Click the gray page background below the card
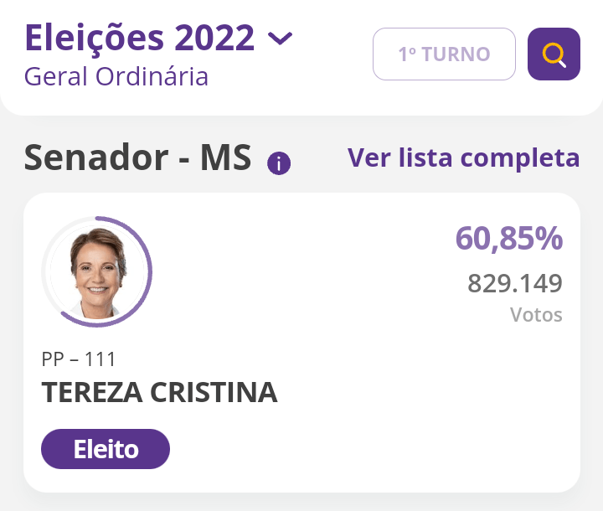The width and height of the screenshot is (603, 511). point(301,502)
